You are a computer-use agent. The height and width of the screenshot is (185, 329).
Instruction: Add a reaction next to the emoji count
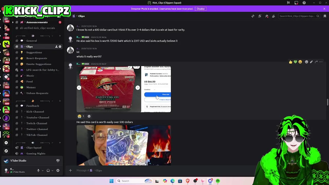pos(89,116)
